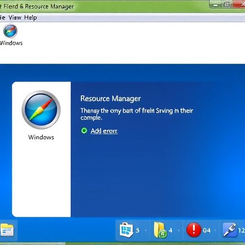Image resolution: width=245 pixels, height=245 pixels.
Task: Minimize the Resource Manager window
Action: (x=215, y=5)
